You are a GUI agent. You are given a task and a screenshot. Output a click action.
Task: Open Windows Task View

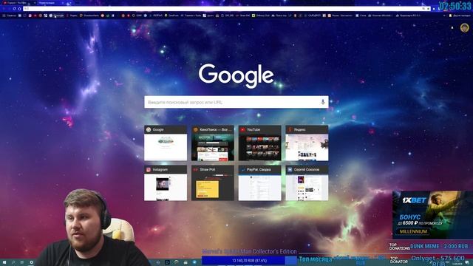[x=22, y=262]
